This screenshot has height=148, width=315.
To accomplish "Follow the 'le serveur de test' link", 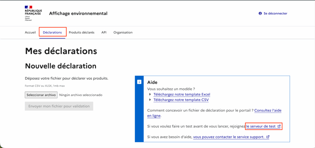I will [x=261, y=126].
